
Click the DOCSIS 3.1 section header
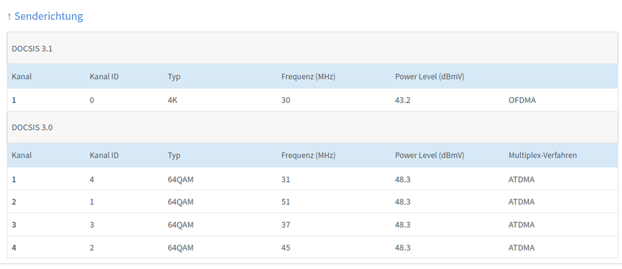32,48
